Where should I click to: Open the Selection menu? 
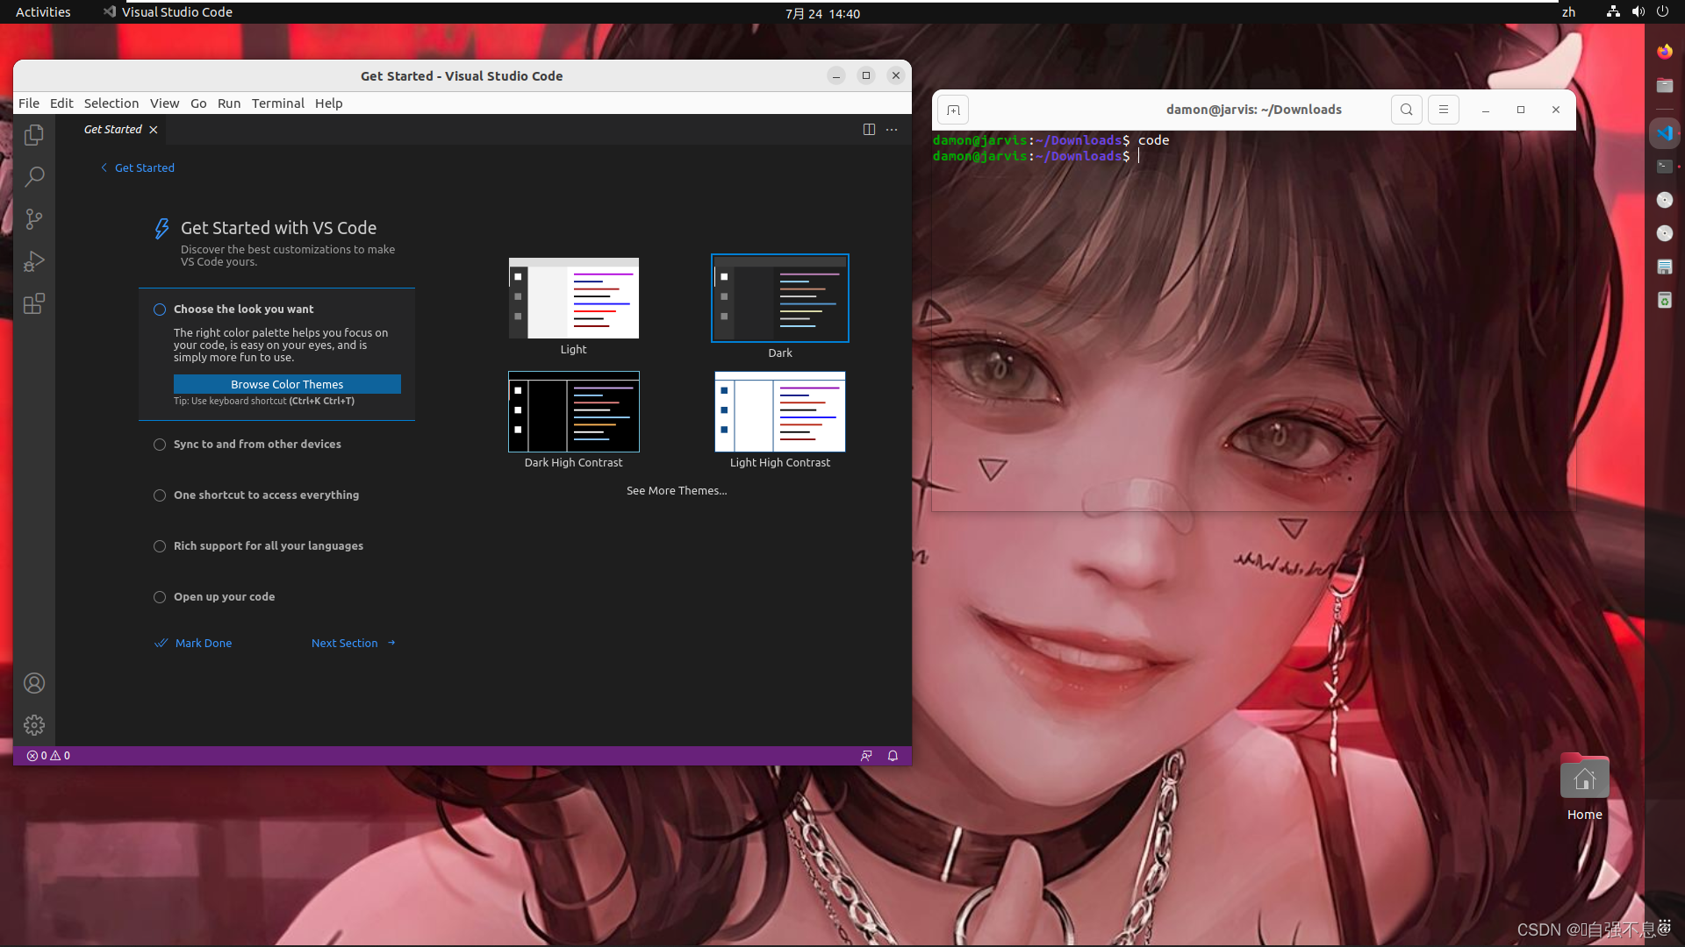pos(111,103)
